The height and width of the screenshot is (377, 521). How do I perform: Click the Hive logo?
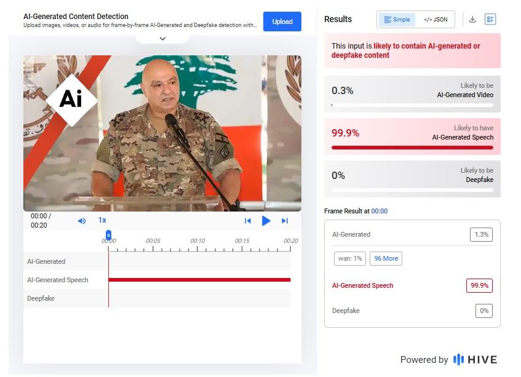pos(475,359)
